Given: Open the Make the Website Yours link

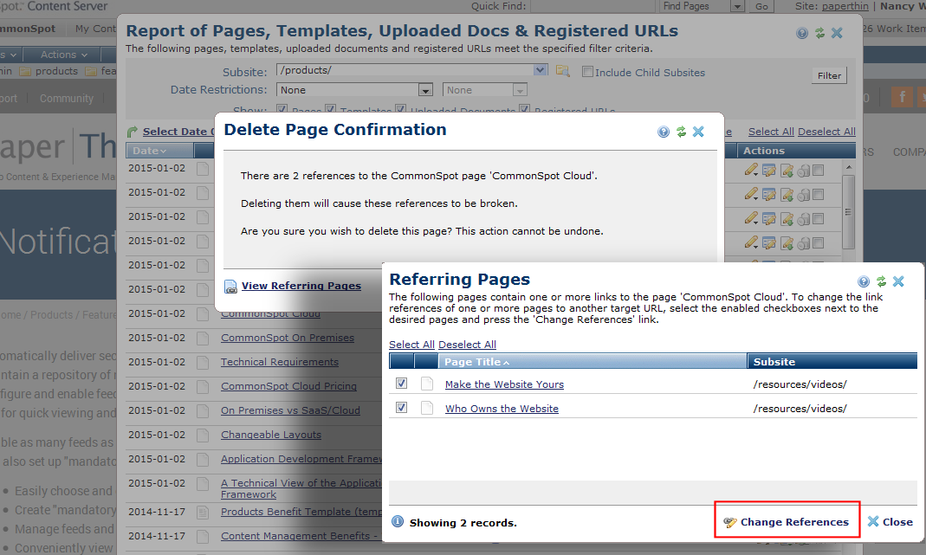Looking at the screenshot, I should (504, 384).
